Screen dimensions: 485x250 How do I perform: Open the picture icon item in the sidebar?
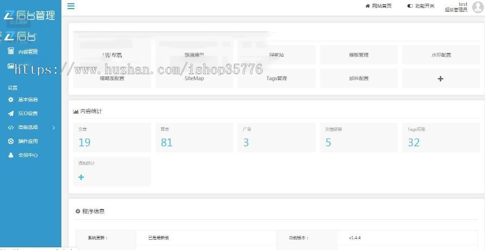click(x=11, y=66)
